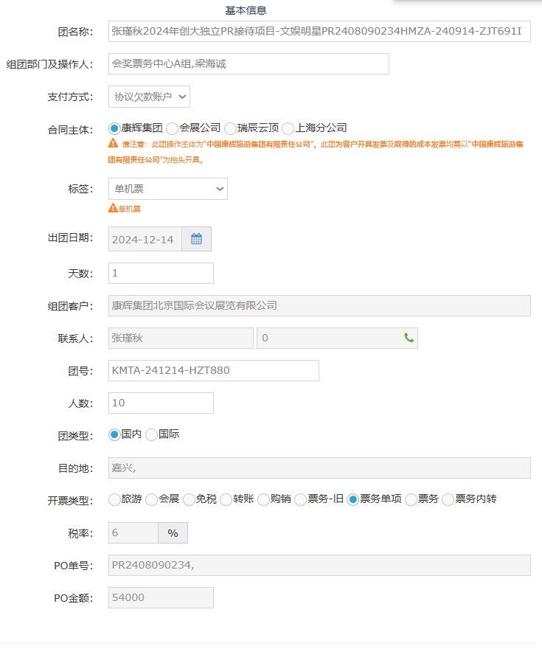Click the percent sign beside tax rate

coord(173,533)
